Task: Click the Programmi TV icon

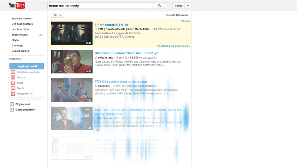Action: pyautogui.click(x=13, y=94)
